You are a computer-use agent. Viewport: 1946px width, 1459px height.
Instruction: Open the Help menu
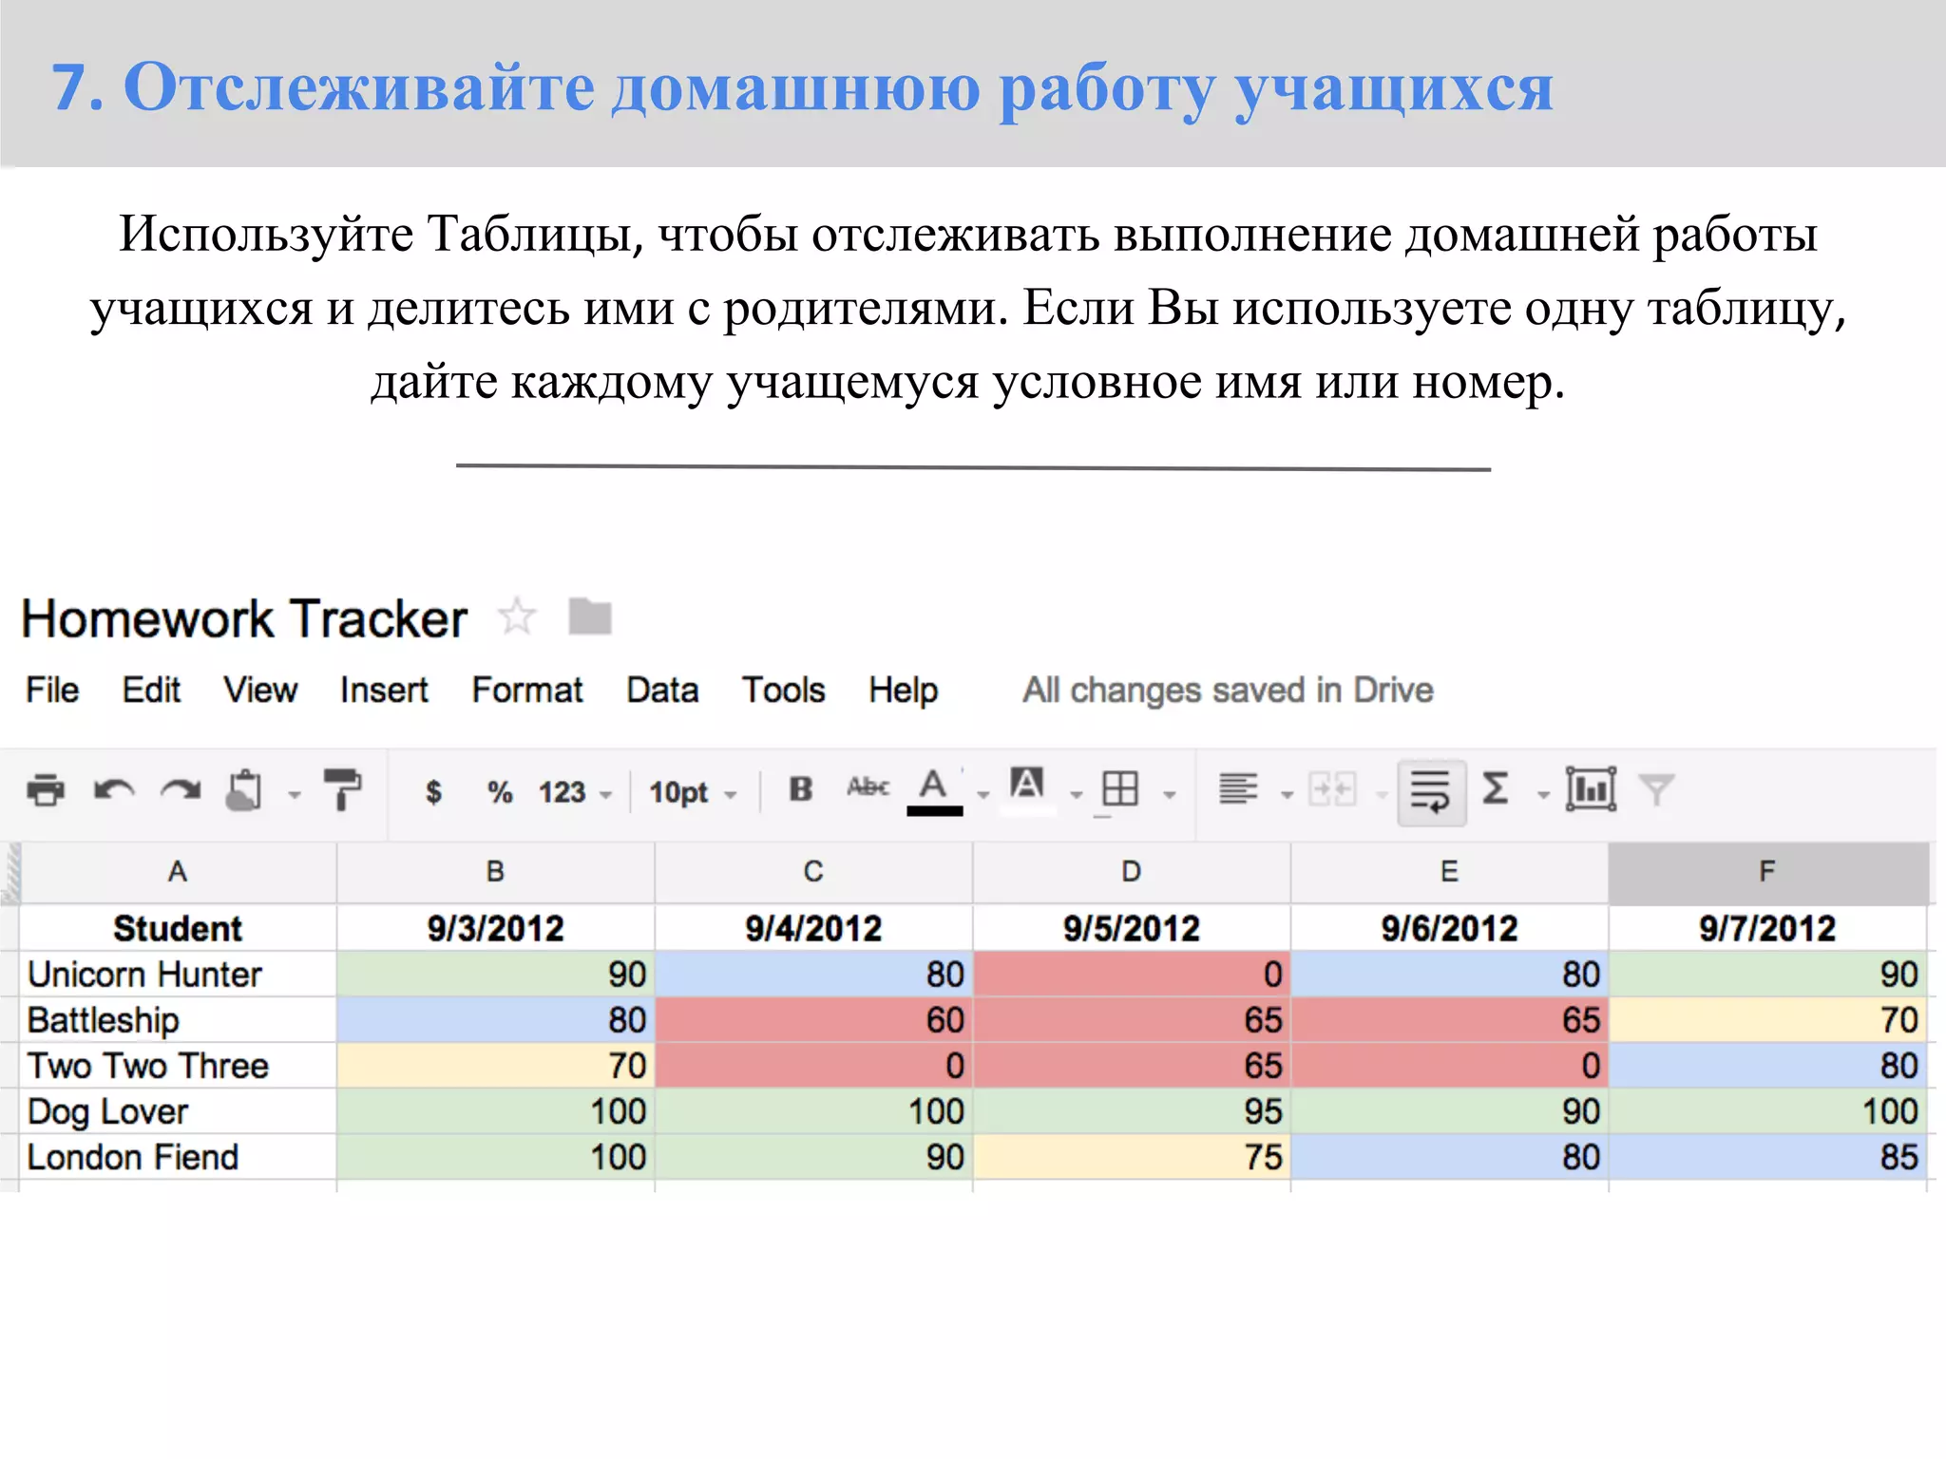pyautogui.click(x=903, y=690)
